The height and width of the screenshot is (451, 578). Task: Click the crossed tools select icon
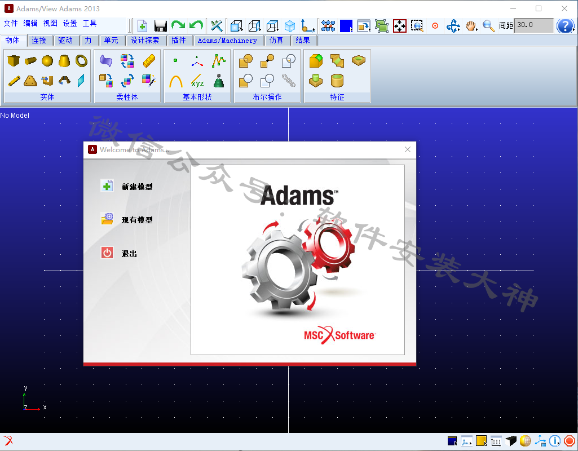(217, 26)
